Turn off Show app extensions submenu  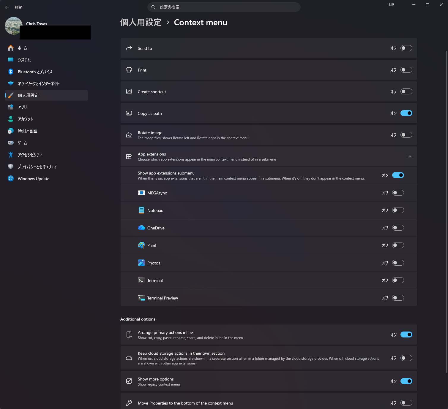point(398,175)
